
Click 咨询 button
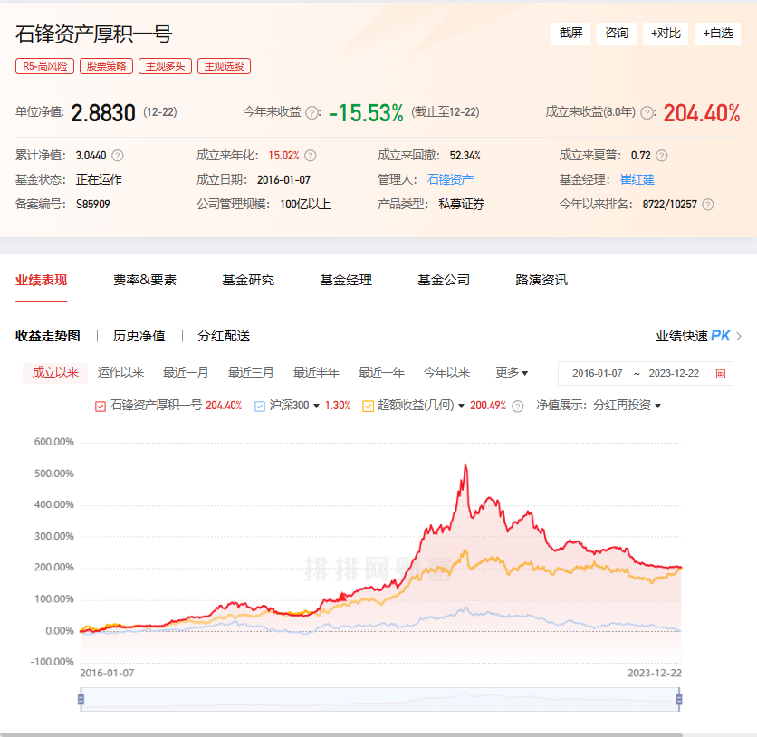pyautogui.click(x=617, y=33)
